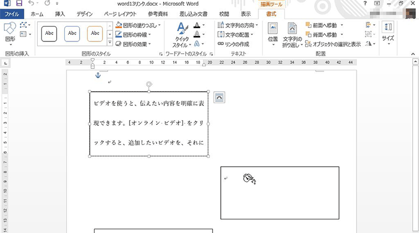Screen dimensions: 419x233
Task: Open the ファイル tab
Action: coord(12,14)
